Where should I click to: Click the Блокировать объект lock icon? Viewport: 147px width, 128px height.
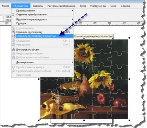[14, 50]
